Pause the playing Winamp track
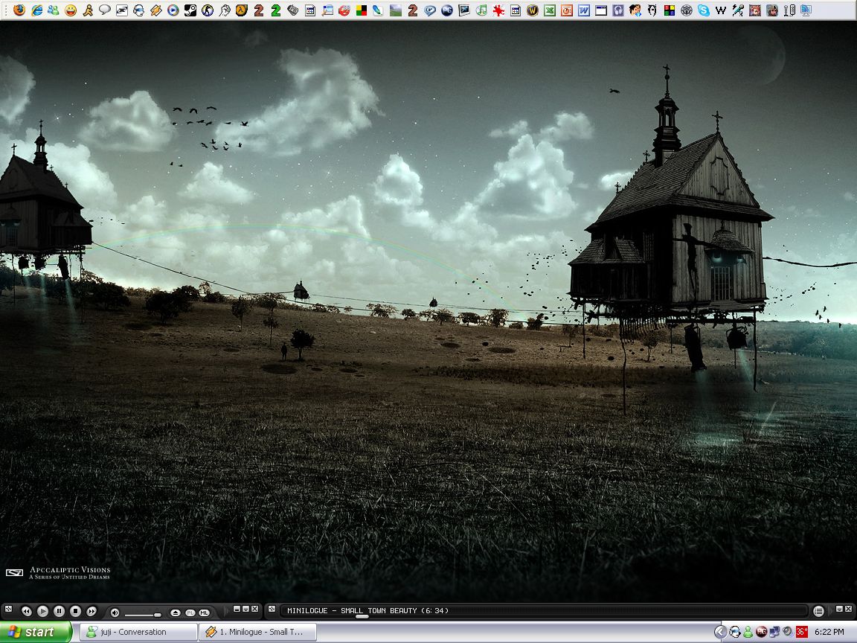857x643 pixels. 59,611
